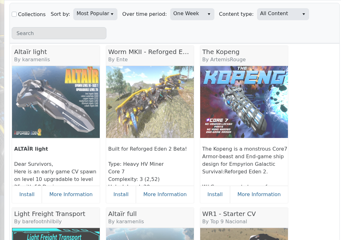Open More Information for Altaïr light

click(71, 194)
